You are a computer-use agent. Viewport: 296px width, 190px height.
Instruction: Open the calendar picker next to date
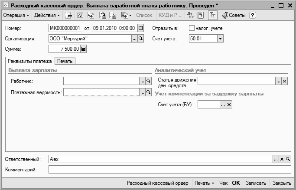pyautogui.click(x=140, y=28)
